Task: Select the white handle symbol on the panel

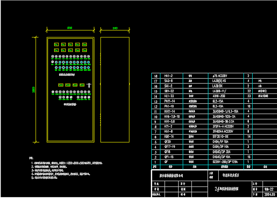Action: [88, 84]
